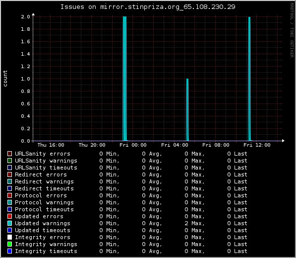The width and height of the screenshot is (296, 258).
Task: Click the cyan spike near Fri 00:00
Action: [x=125, y=79]
